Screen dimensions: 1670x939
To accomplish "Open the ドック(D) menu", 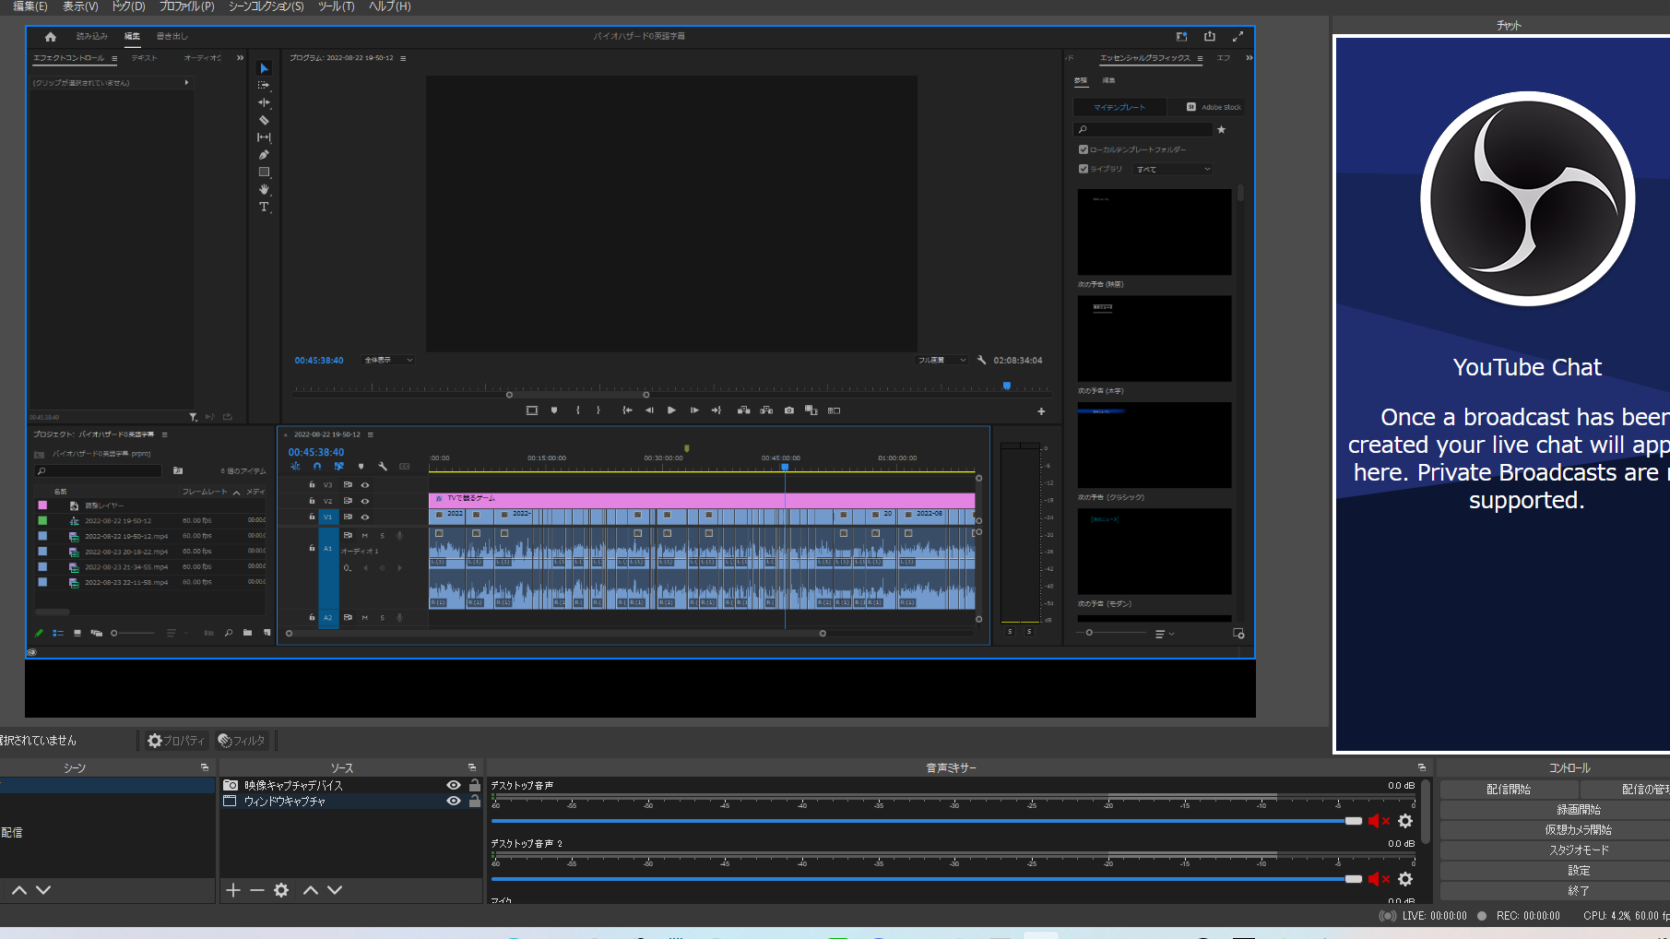I will point(128,6).
